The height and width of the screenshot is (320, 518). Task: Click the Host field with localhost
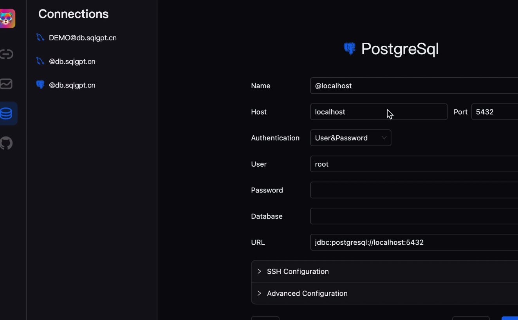pos(379,112)
